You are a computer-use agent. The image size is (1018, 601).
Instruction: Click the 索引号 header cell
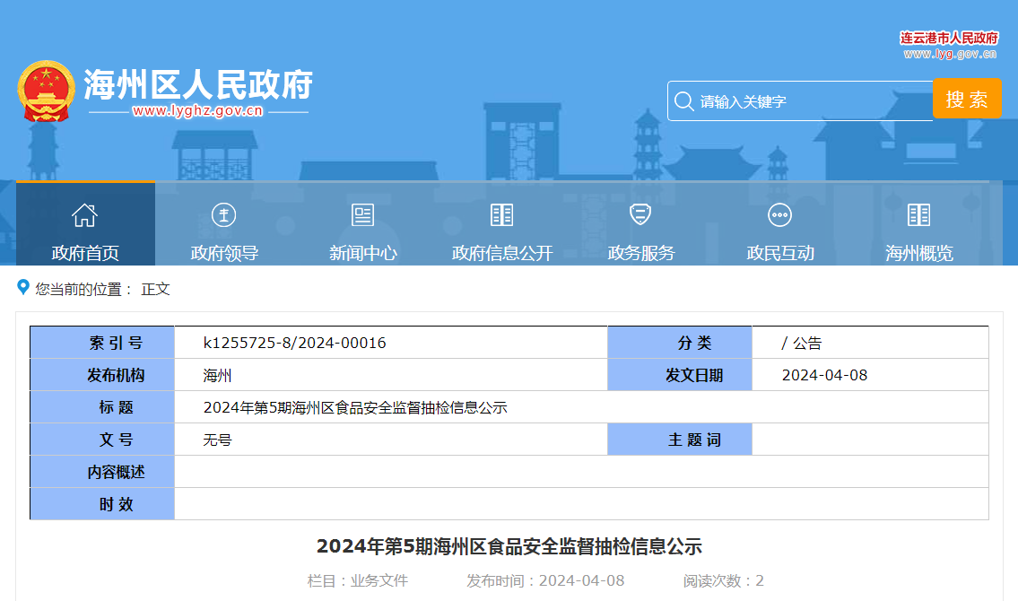point(102,343)
